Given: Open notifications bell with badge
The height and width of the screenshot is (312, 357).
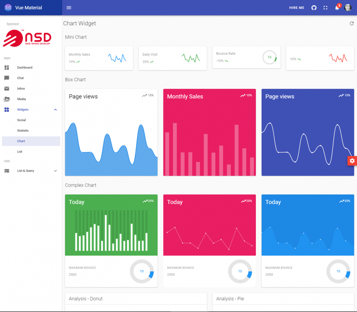Looking at the screenshot, I should coord(338,7).
